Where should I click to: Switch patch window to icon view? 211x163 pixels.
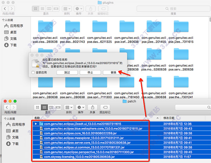[37, 107]
